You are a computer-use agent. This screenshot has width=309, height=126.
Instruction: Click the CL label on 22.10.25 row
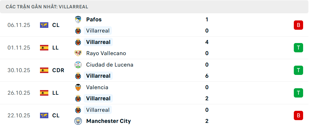[x=56, y=115]
